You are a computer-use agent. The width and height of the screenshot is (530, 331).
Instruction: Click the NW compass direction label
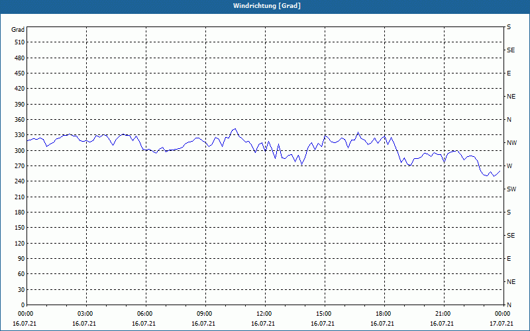[x=511, y=143]
